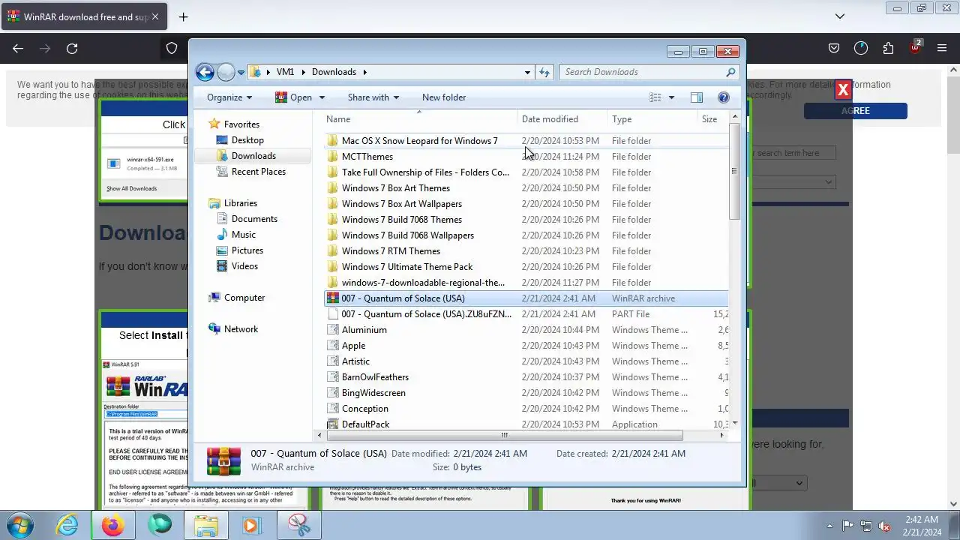Toggle the preview pane
960x540 pixels.
click(697, 97)
